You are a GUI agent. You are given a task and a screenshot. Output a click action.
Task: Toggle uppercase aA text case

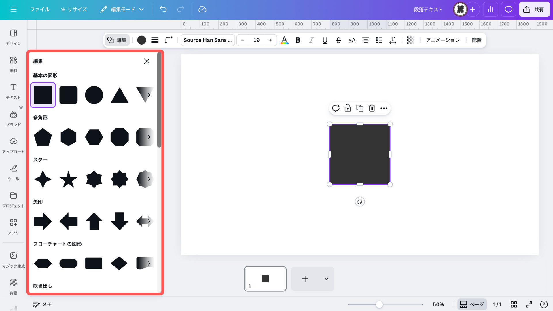pyautogui.click(x=352, y=40)
